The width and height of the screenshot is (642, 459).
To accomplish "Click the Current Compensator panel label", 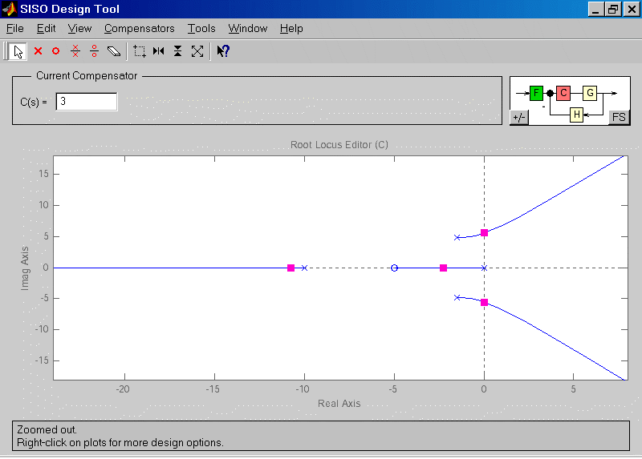I will [87, 75].
